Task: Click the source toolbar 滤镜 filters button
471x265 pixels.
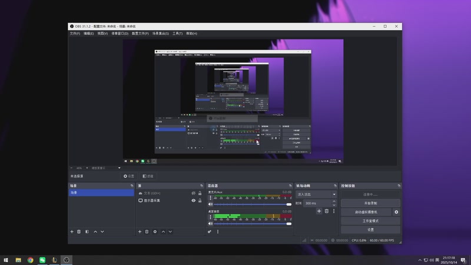Action: click(x=148, y=176)
